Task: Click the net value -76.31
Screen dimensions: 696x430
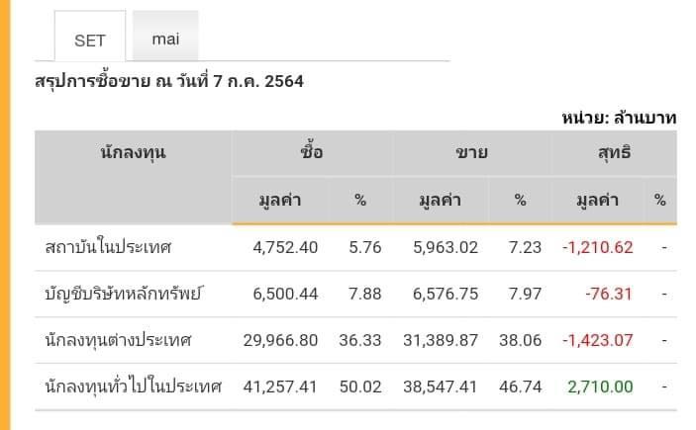Action: [x=609, y=294]
